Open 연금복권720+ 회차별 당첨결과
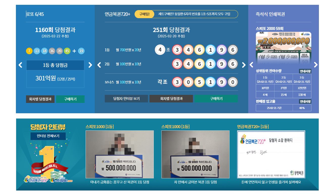Screen dimensions: 326x195 (171, 99)
